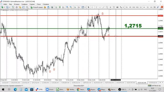The height and width of the screenshot is (92, 164).
Task: Open the Вставка menu
Action: [17, 4]
